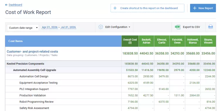Click the Cost of Work Report page title
Image resolution: width=220 pixels, height=111 pixels.
pyautogui.click(x=28, y=12)
